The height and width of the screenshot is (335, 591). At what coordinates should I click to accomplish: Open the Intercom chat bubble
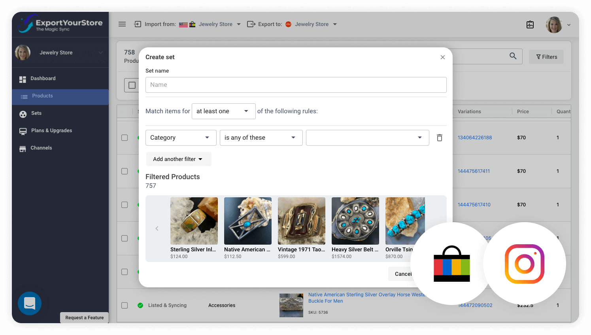pos(30,303)
